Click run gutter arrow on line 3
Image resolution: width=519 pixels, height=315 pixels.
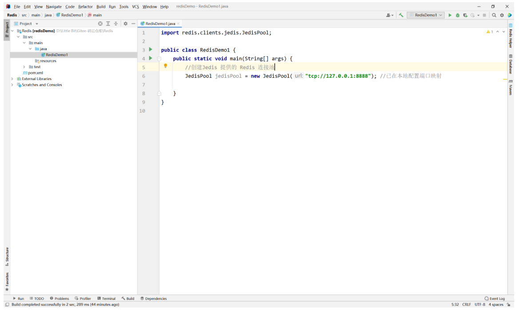[151, 49]
